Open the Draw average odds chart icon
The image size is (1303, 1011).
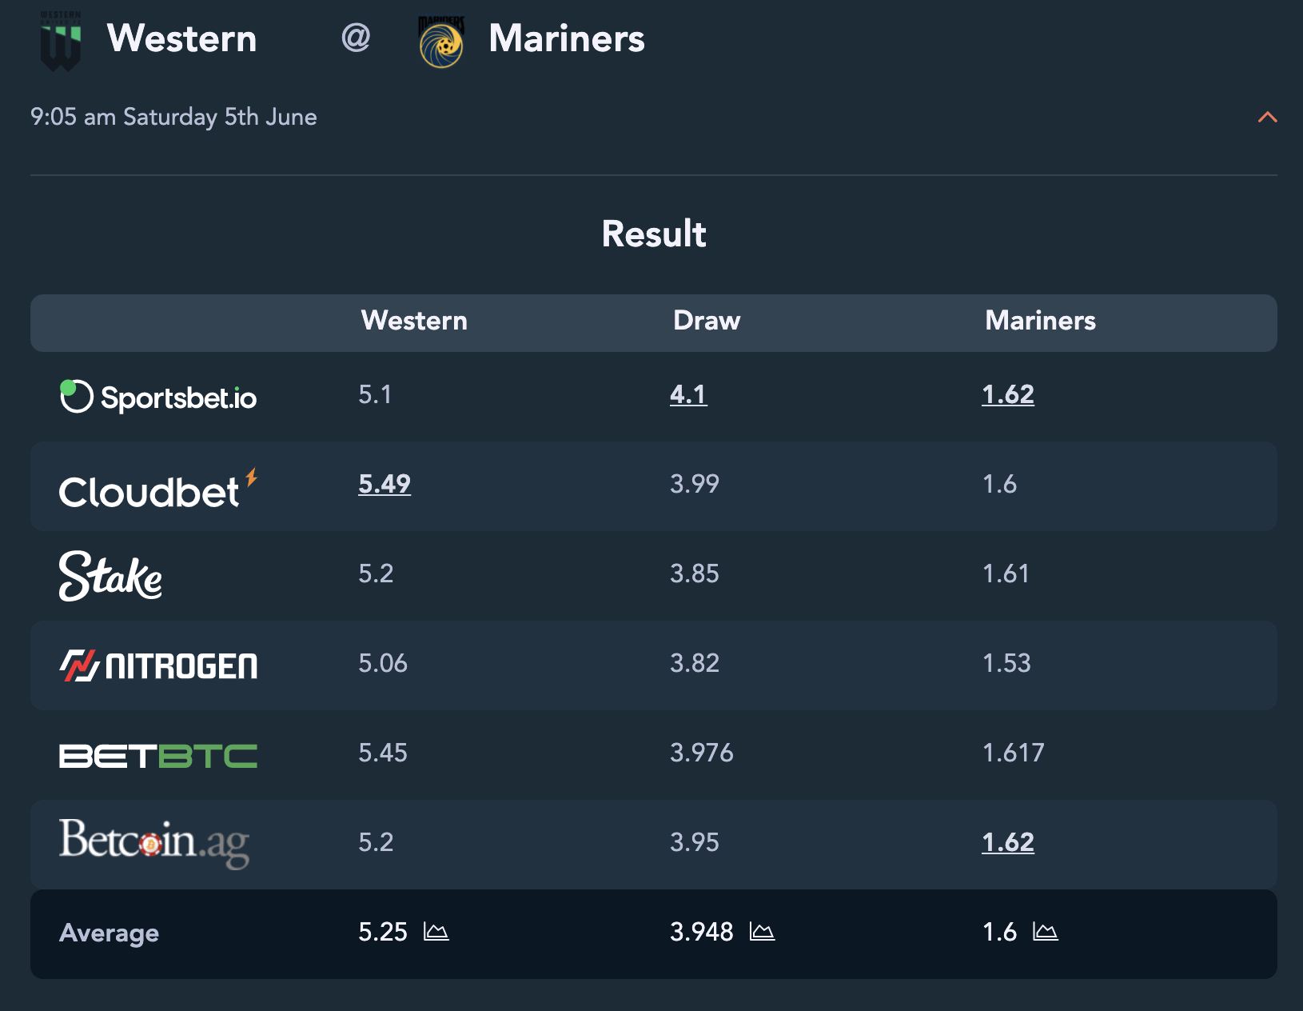click(x=763, y=932)
